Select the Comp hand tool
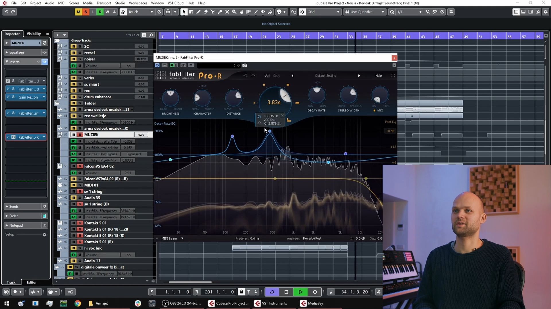This screenshot has height=309, width=551. pos(241,12)
